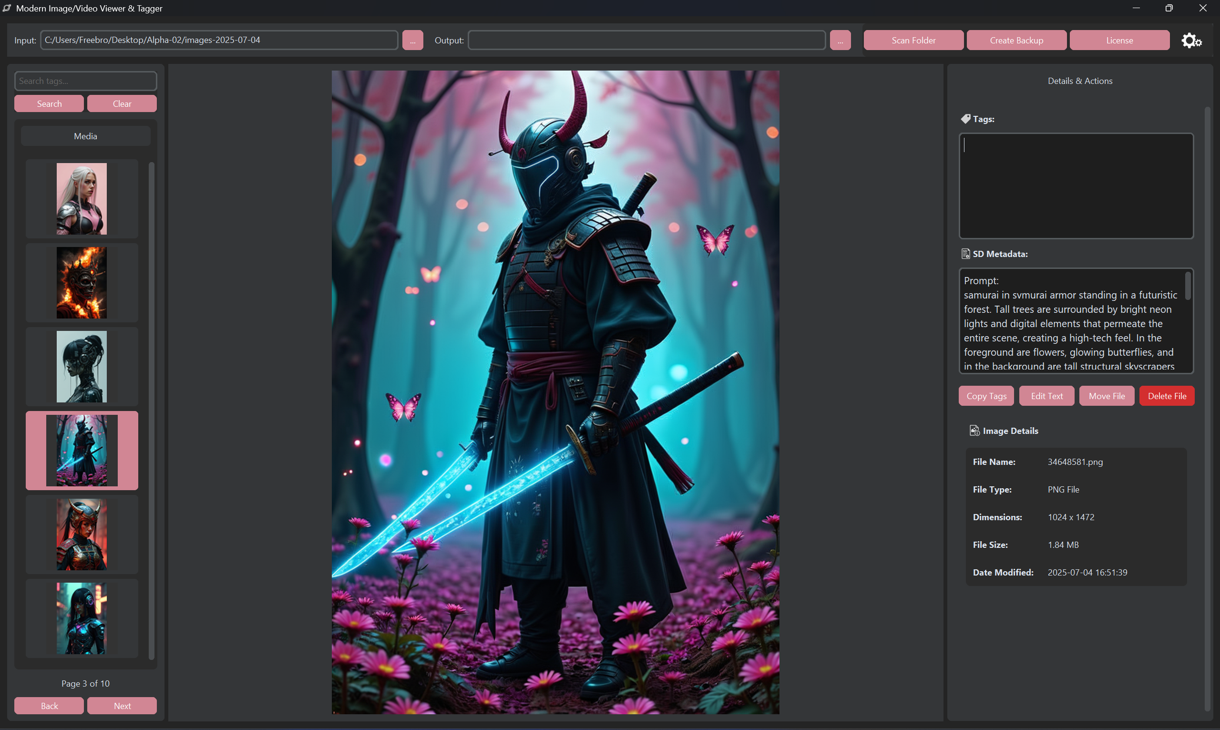Click inside the Tags text area
This screenshot has height=730, width=1220.
[x=1076, y=186]
